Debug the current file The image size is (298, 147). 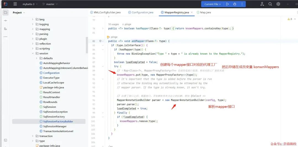pyautogui.click(x=235, y=4)
